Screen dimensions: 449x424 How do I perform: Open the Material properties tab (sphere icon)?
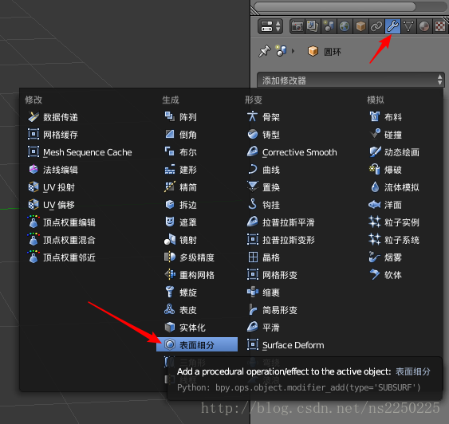(x=424, y=26)
